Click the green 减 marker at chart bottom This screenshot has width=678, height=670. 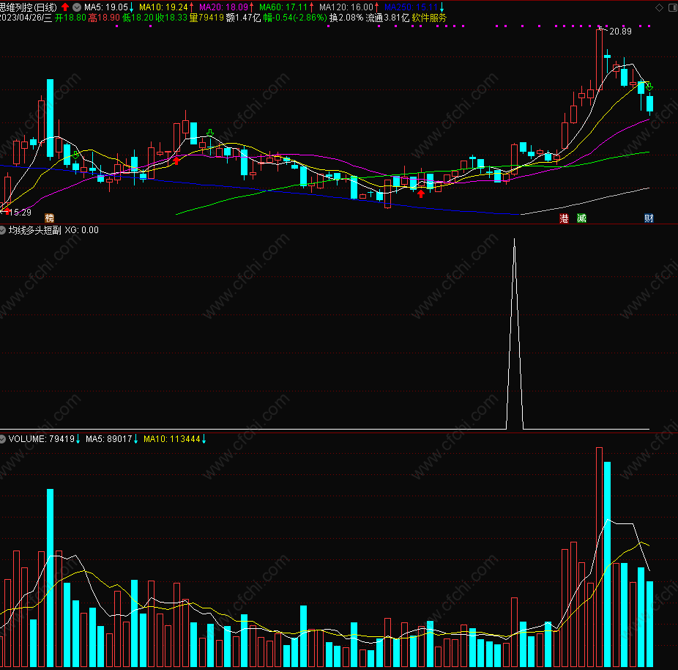[x=581, y=218]
